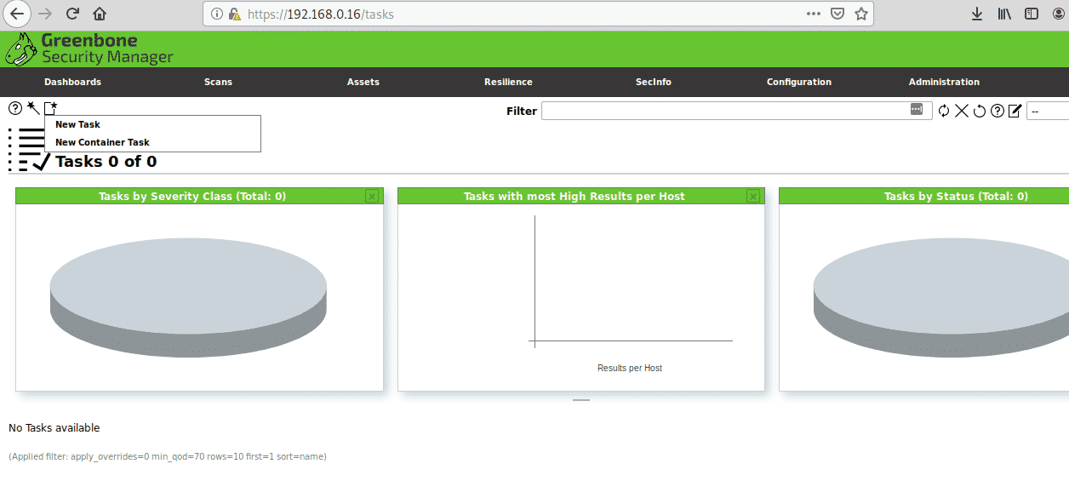
Task: Click the site information icon in the address bar
Action: pos(216,14)
